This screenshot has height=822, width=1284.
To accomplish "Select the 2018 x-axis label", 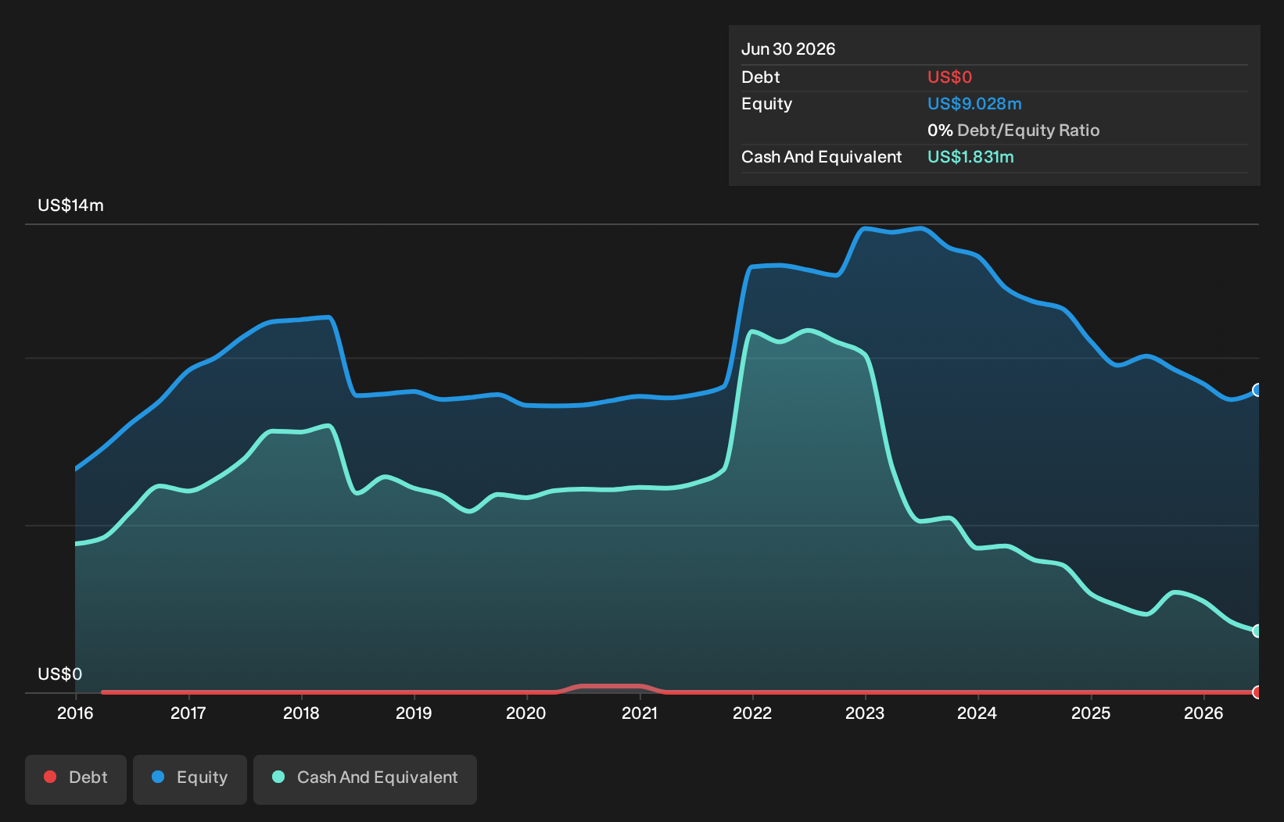I will [x=301, y=713].
